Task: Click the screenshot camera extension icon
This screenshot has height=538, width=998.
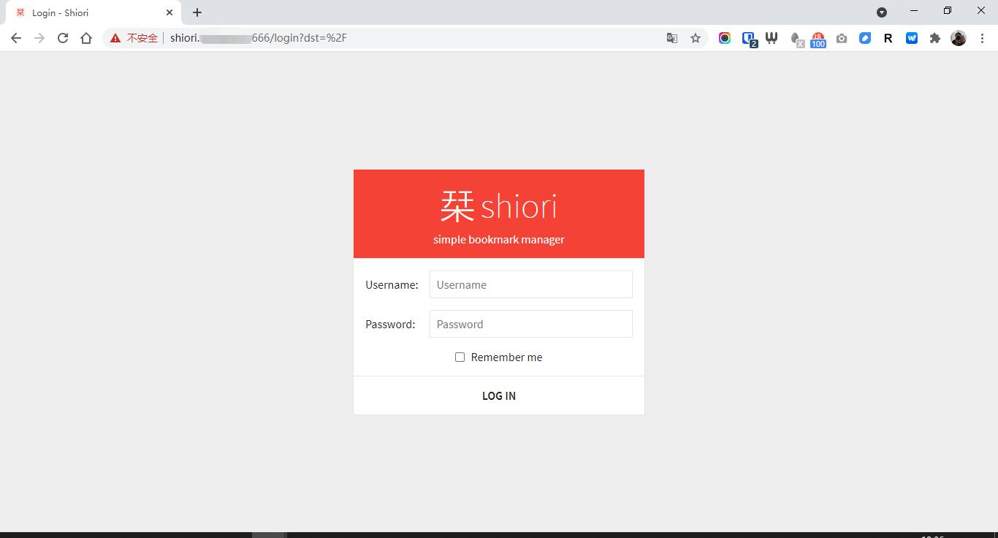Action: click(x=841, y=37)
